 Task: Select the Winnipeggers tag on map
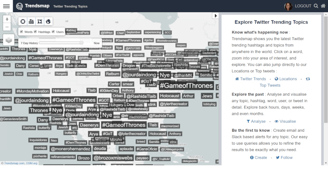154,48
